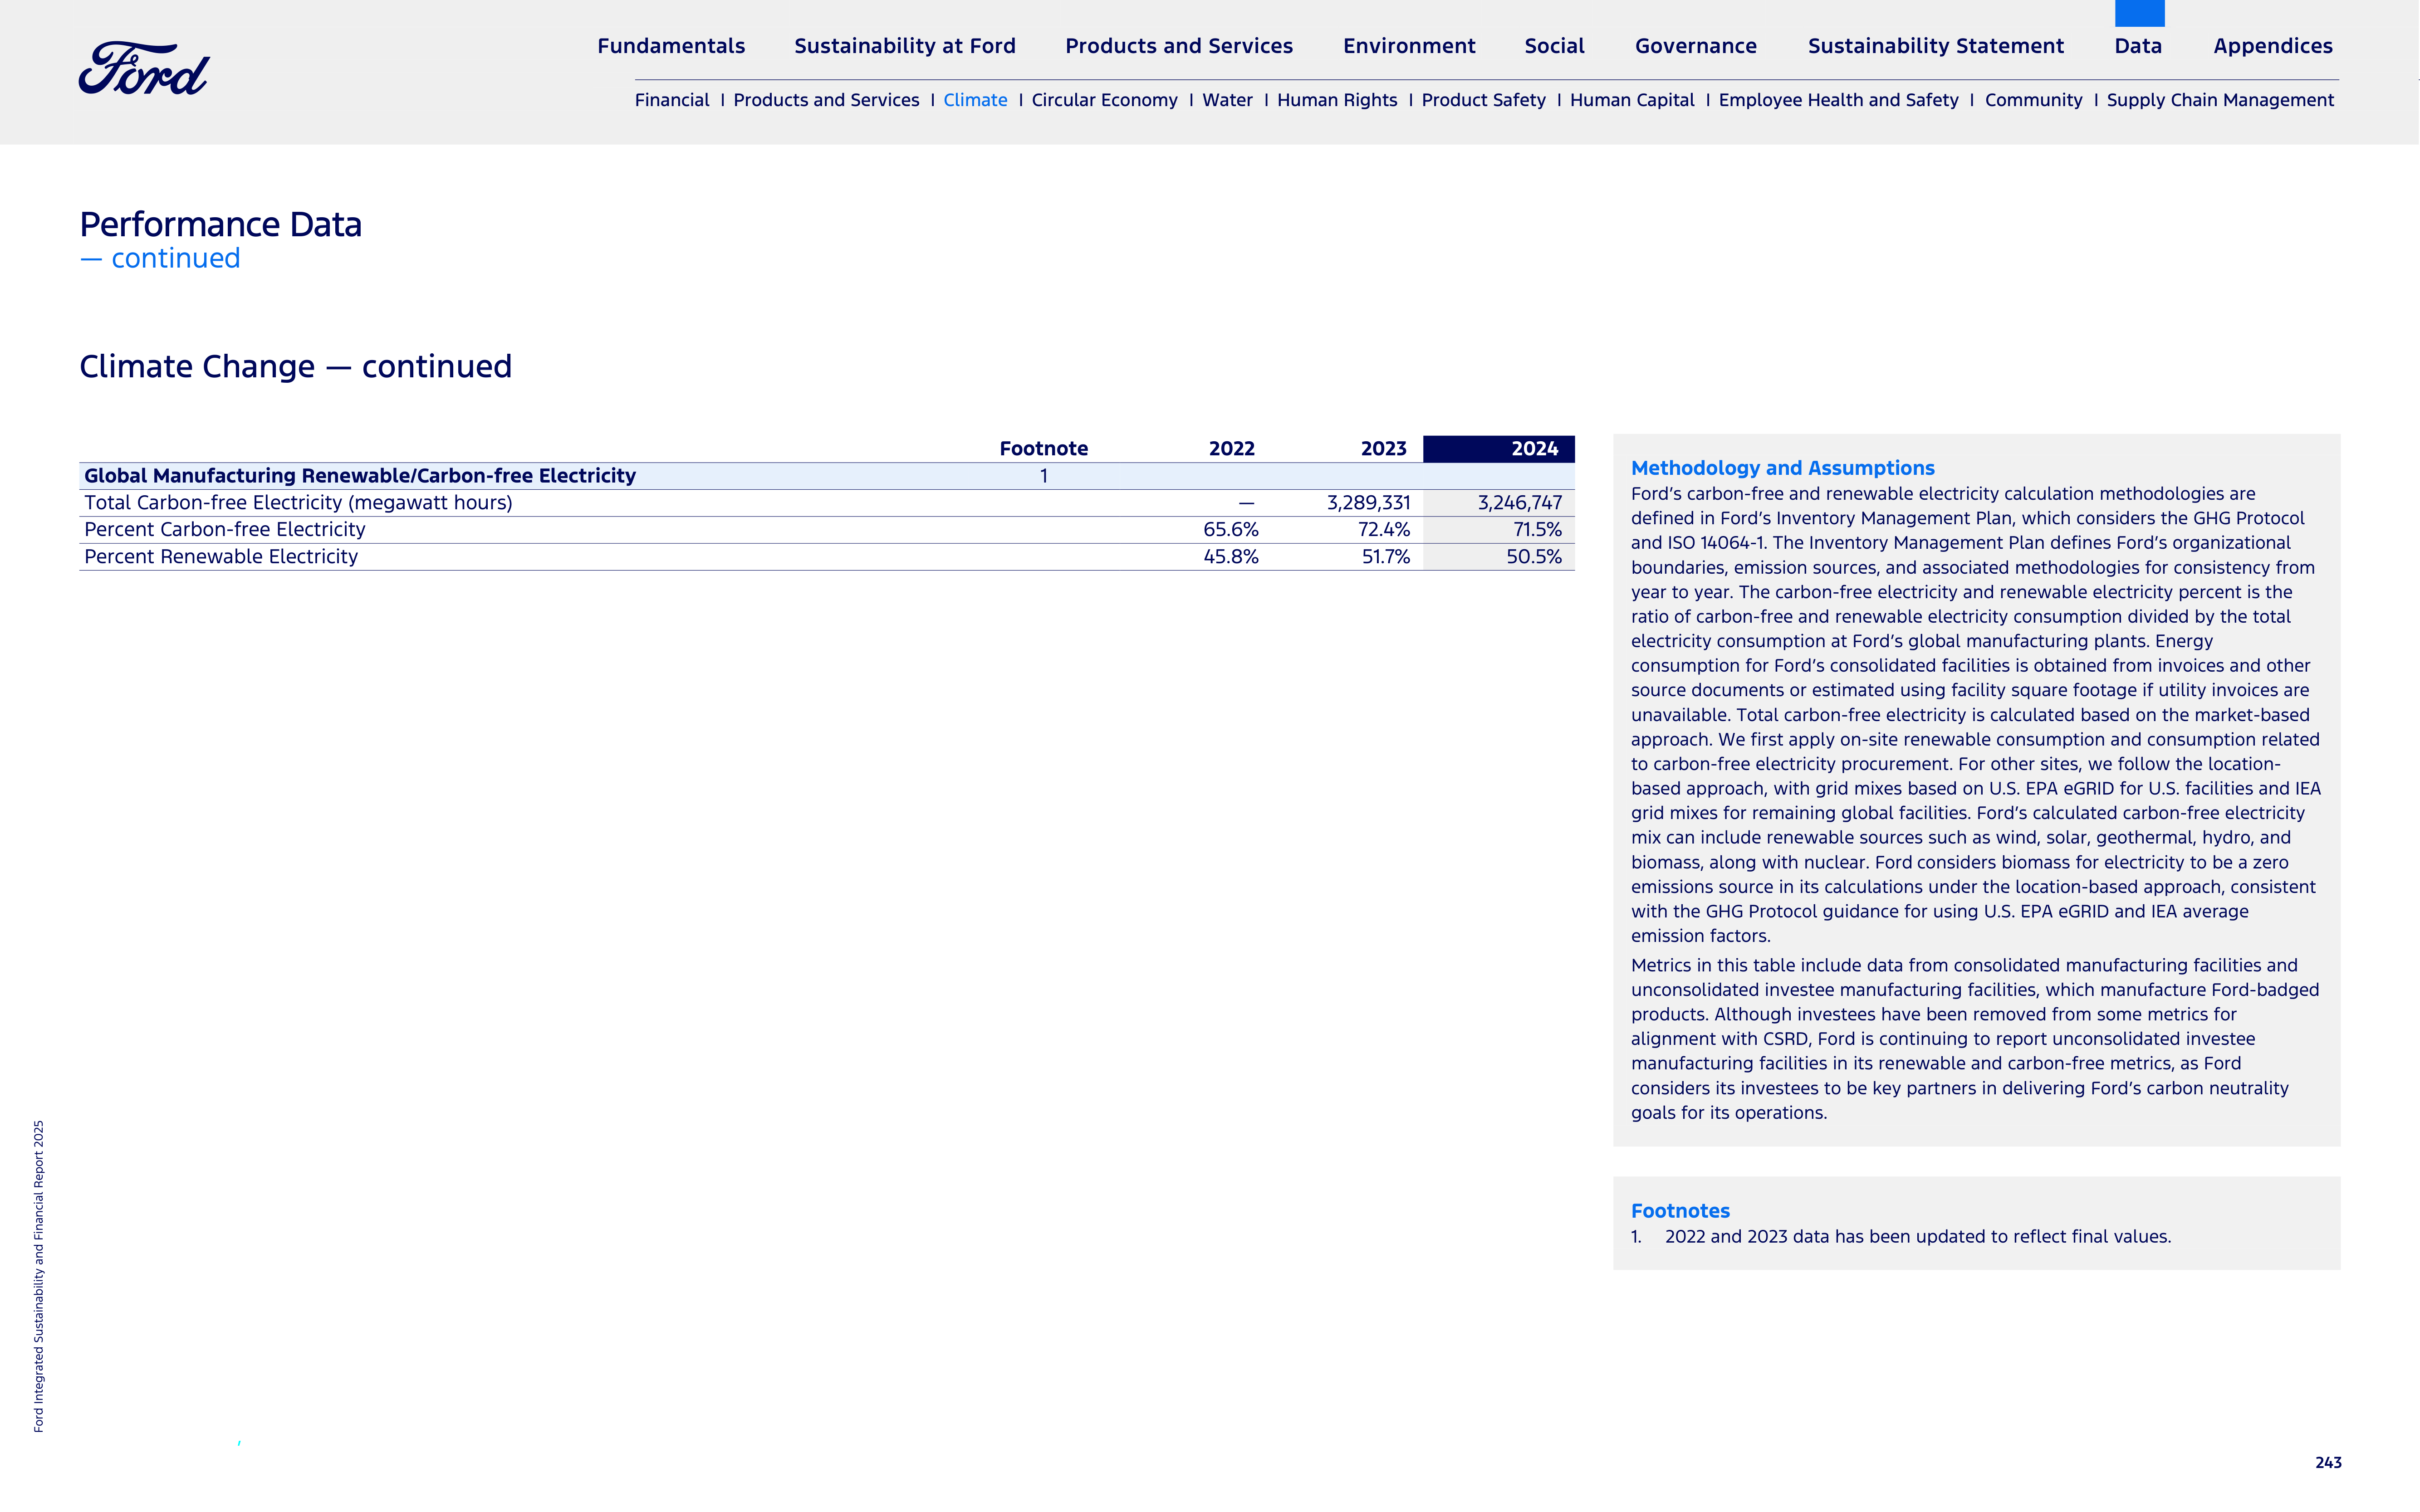Click page number 243

(x=2328, y=1463)
